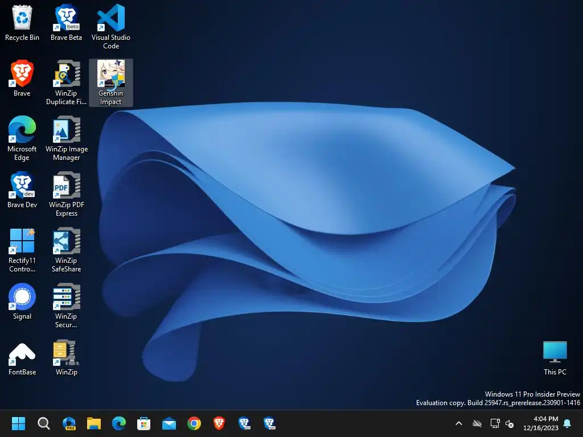Screen dimensions: 583x437
Task: Launch Microsoft Edge from the taskbar
Action: [119, 423]
